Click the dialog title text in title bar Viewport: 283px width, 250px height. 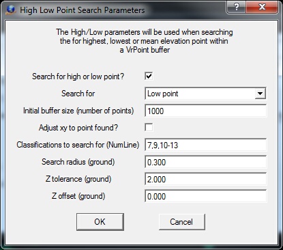click(x=83, y=10)
